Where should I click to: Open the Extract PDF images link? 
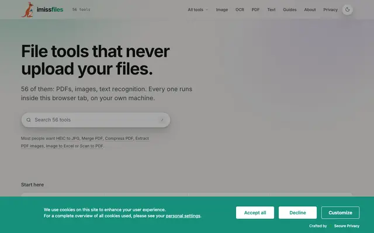tap(142, 139)
